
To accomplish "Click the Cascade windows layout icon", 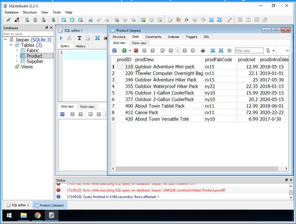I will click(x=265, y=20).
